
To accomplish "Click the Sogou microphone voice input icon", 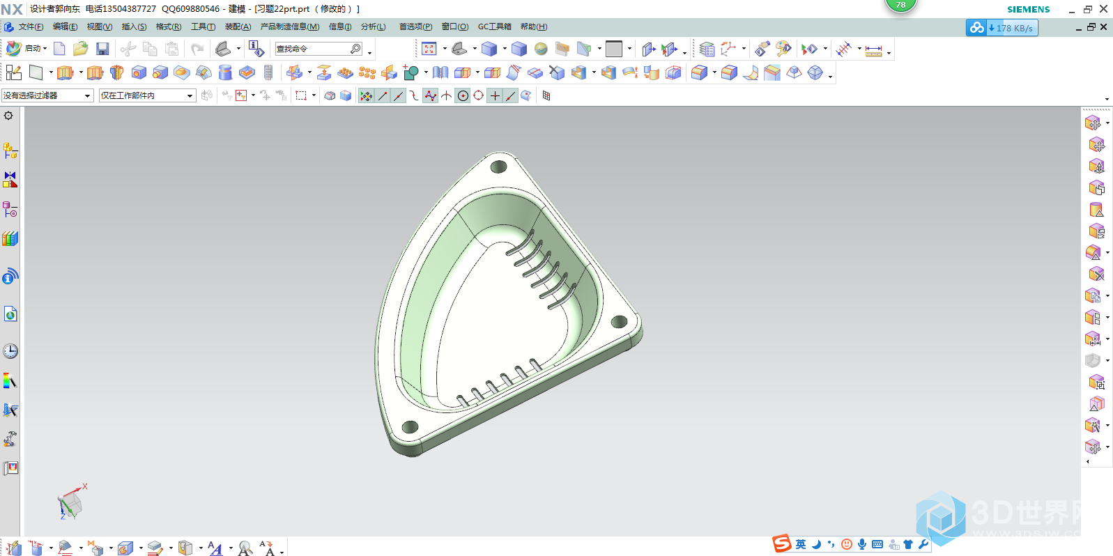I will point(862,544).
